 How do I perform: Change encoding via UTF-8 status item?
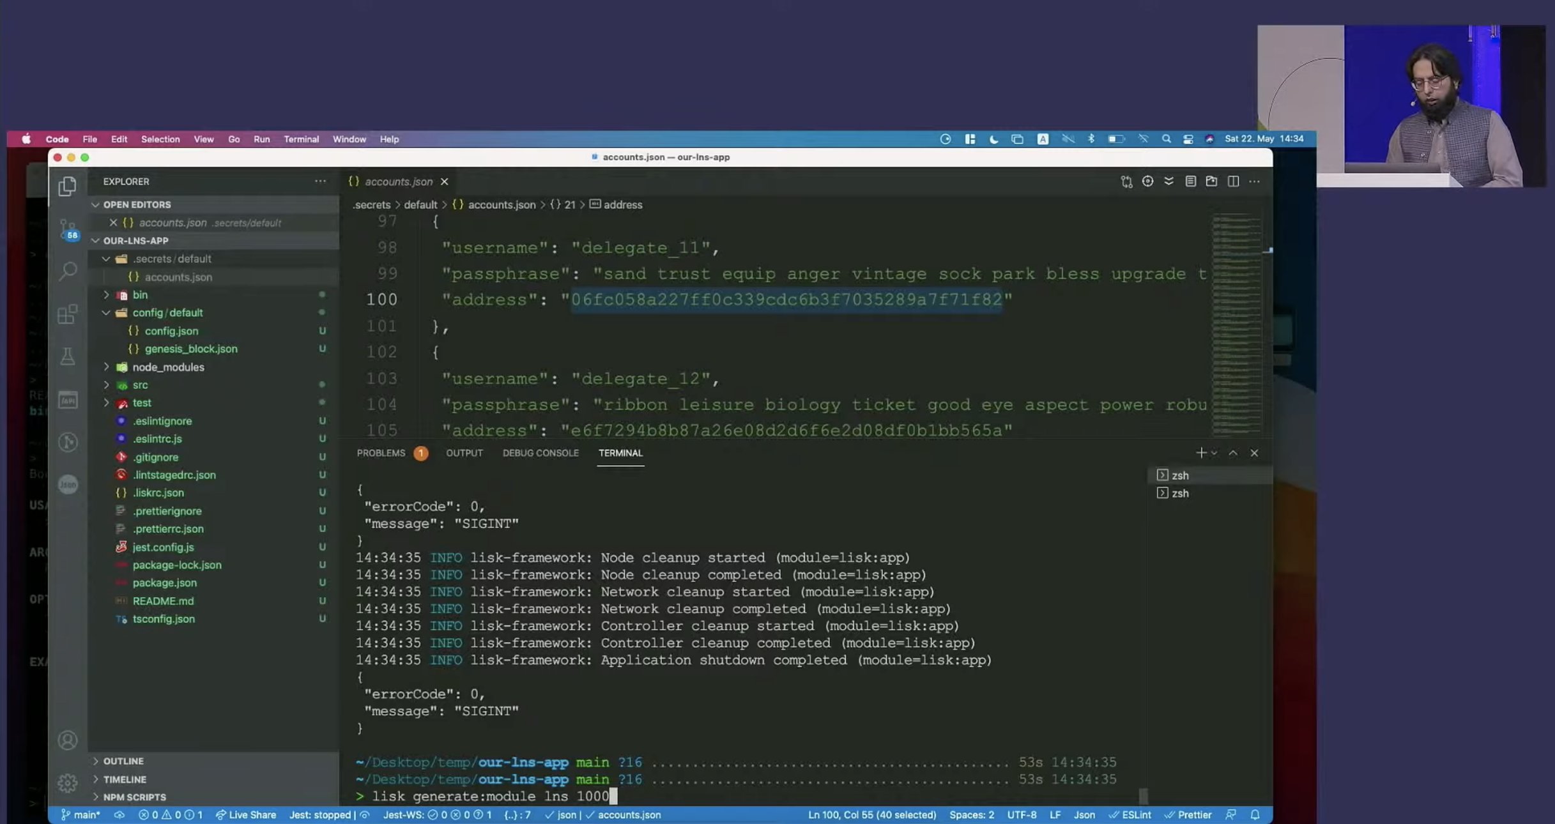click(x=1022, y=815)
